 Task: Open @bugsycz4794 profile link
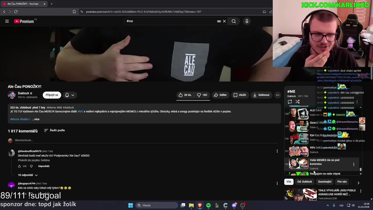coord(27,184)
